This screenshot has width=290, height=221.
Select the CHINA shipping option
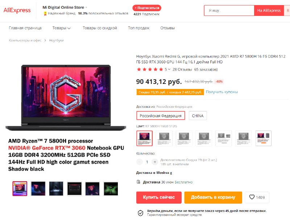(198, 116)
